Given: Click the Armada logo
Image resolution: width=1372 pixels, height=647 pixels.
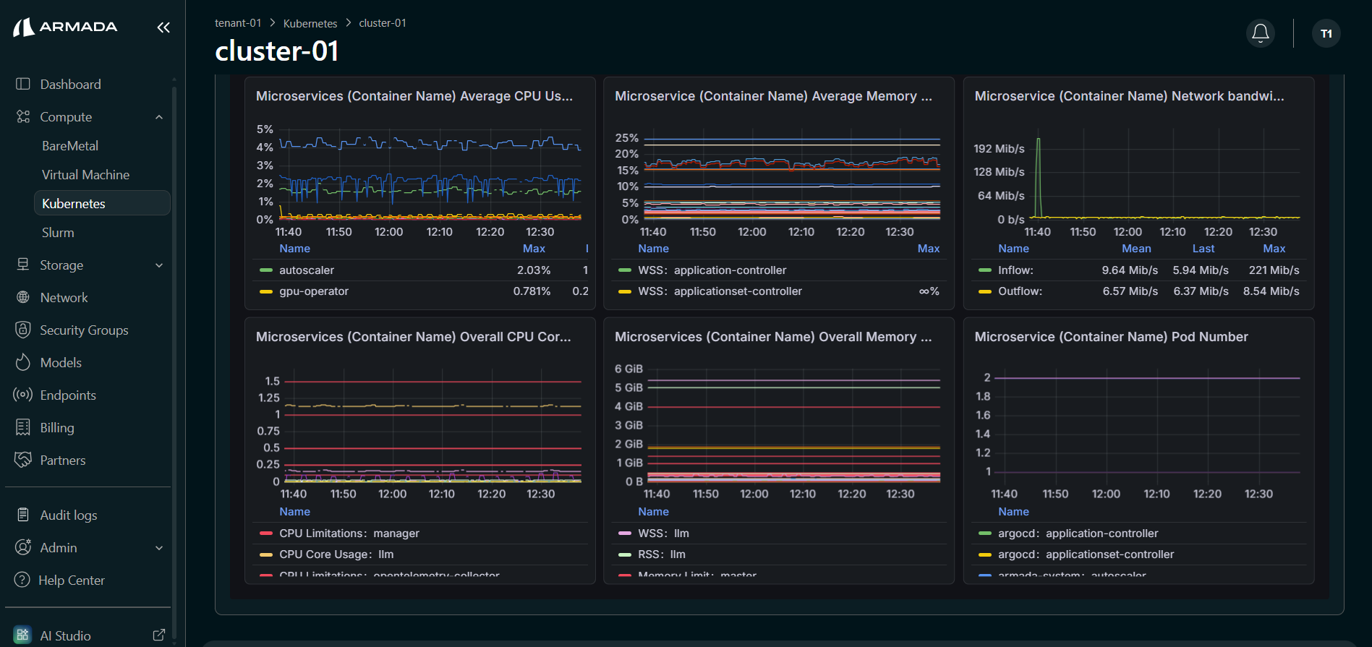Looking at the screenshot, I should point(65,27).
